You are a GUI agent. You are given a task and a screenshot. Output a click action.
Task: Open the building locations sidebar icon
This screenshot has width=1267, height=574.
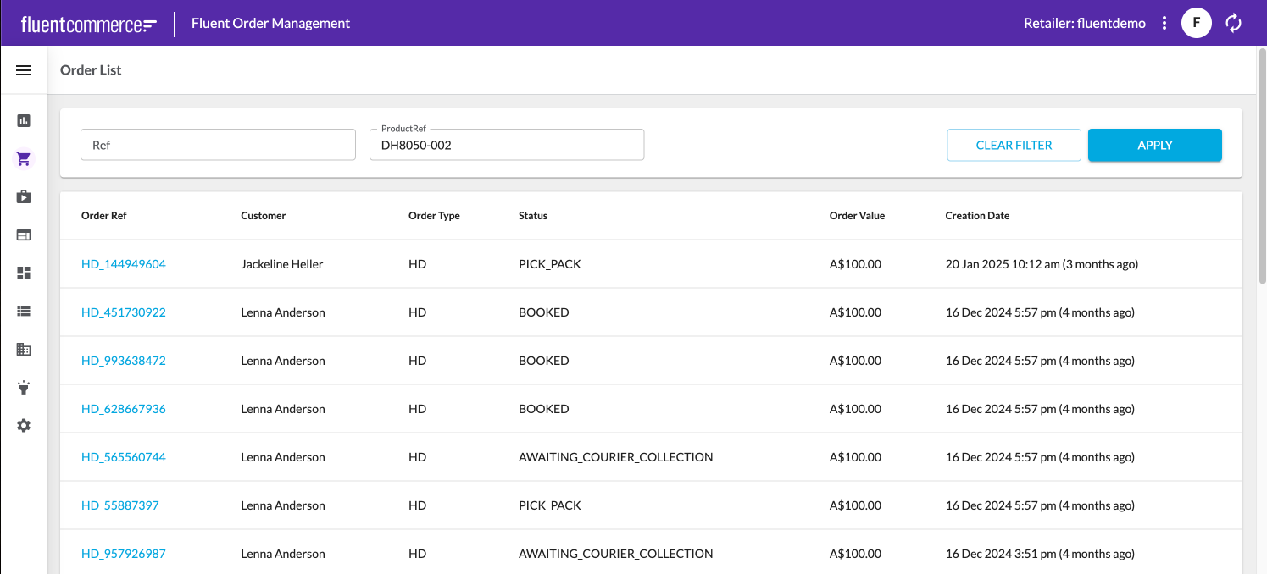(x=24, y=349)
